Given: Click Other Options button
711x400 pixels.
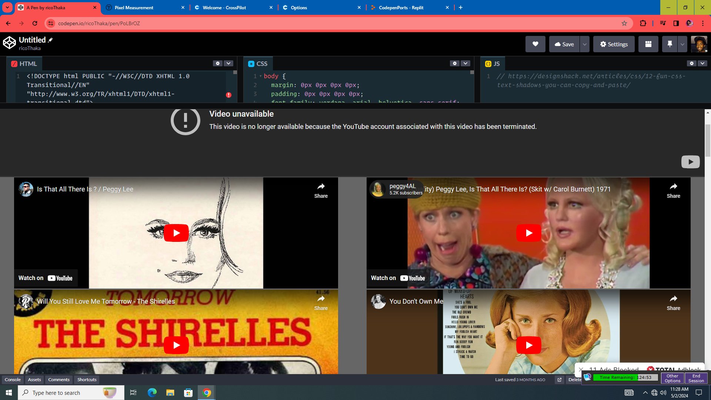Looking at the screenshot, I should [x=672, y=378].
